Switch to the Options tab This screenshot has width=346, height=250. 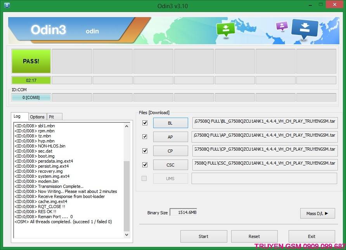[x=37, y=117]
